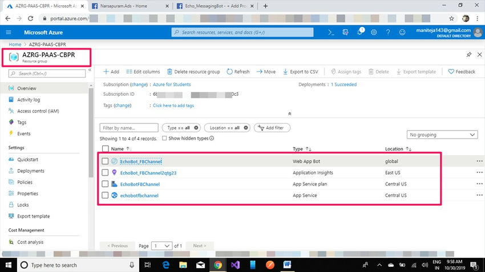Bookmark this page with the star

(x=451, y=19)
